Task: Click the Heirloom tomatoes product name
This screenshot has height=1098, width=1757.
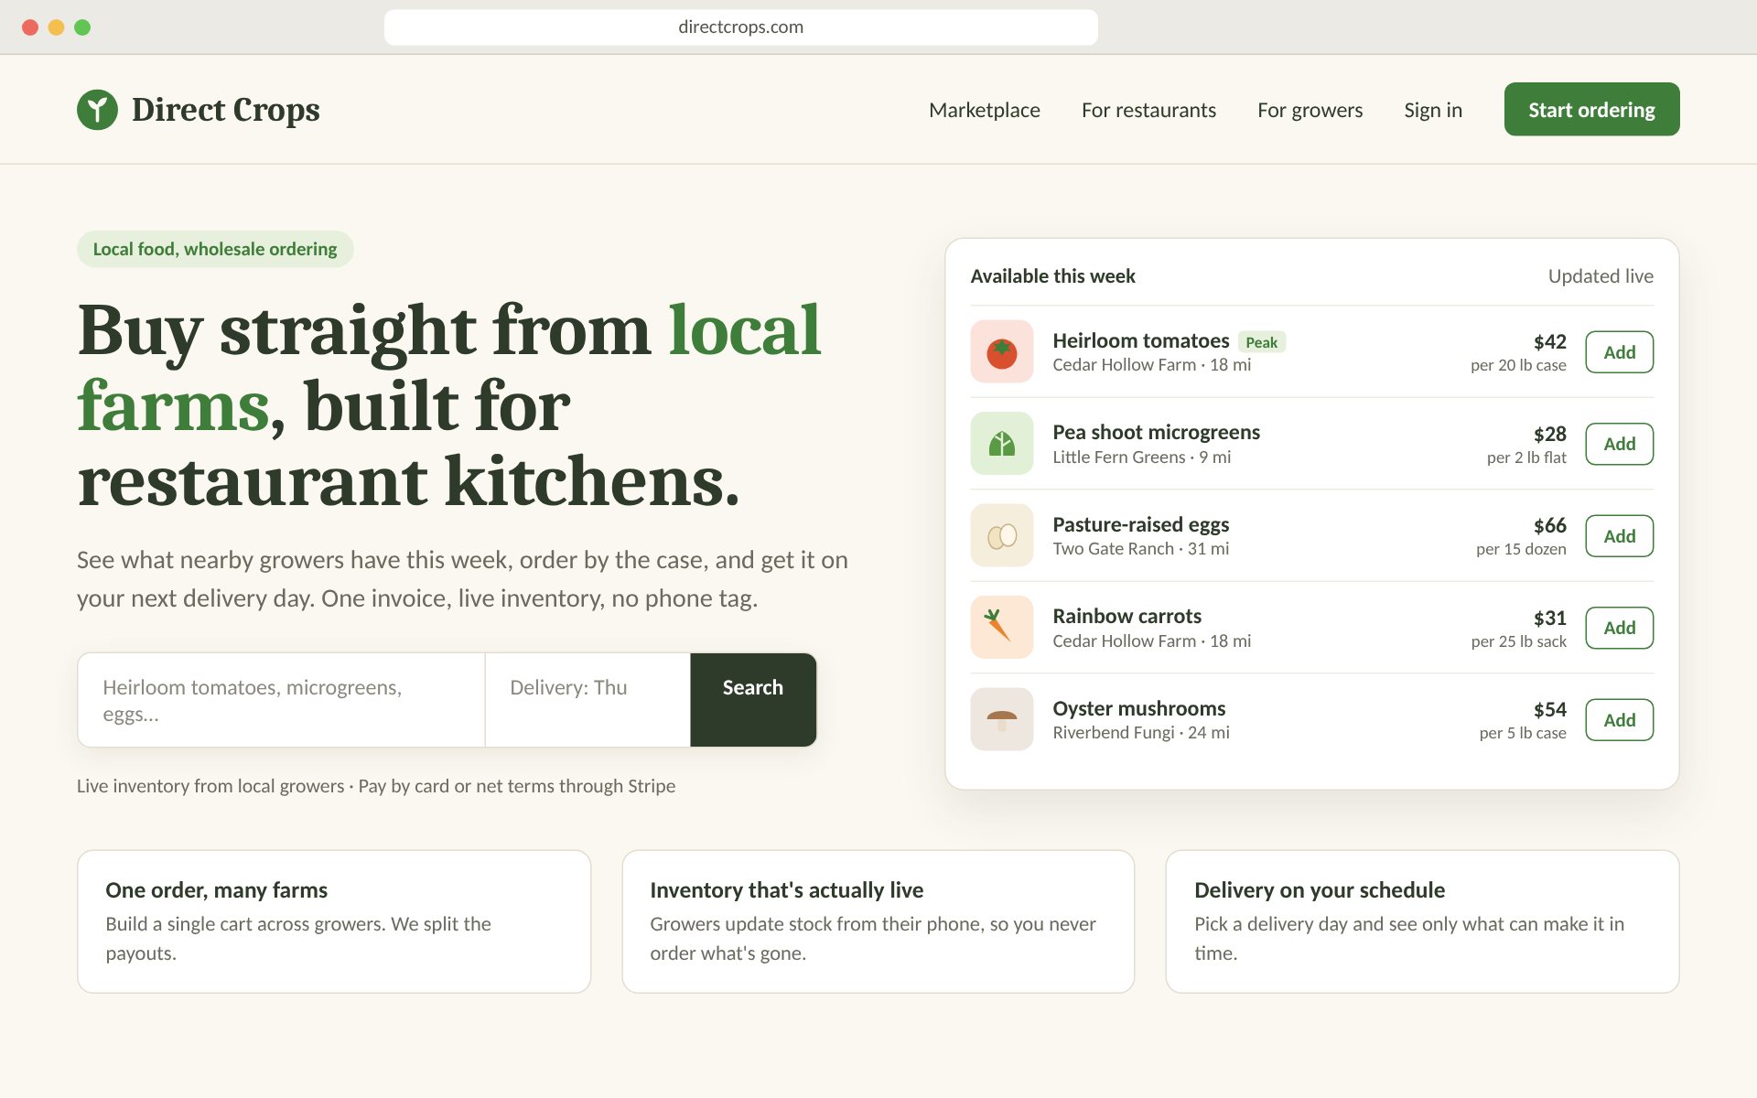Action: coord(1140,340)
